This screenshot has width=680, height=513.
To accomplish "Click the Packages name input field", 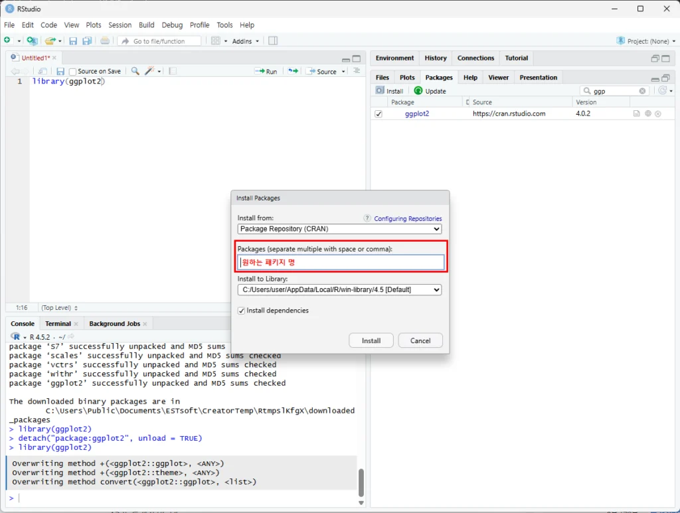I will click(x=341, y=263).
